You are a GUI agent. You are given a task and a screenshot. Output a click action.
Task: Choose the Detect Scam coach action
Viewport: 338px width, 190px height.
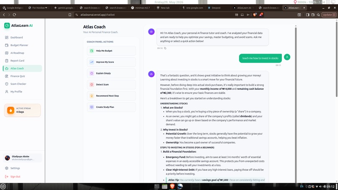(x=111, y=85)
